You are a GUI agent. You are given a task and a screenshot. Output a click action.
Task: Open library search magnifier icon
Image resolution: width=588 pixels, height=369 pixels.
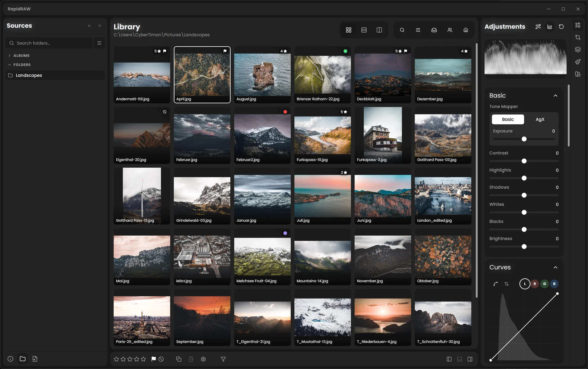click(402, 30)
